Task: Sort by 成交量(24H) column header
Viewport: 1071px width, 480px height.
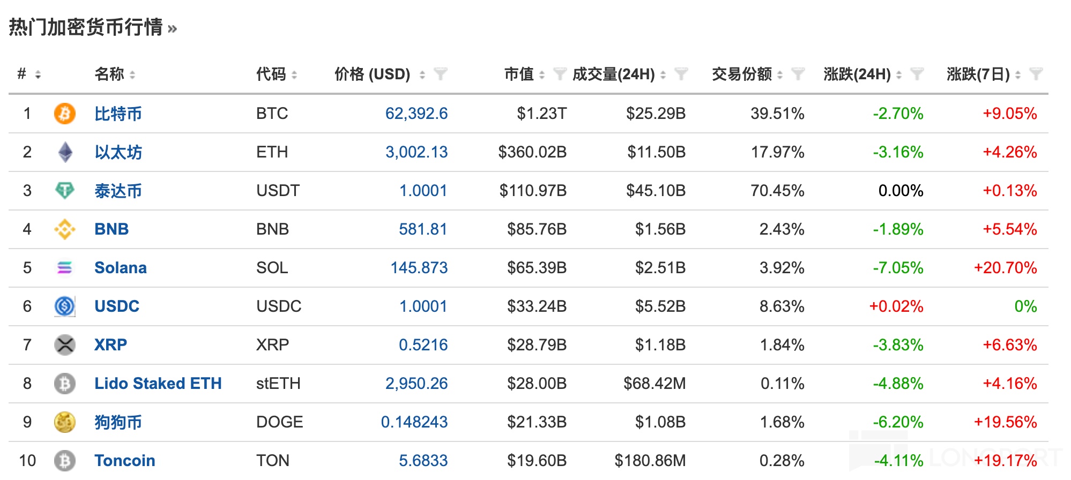Action: 613,74
